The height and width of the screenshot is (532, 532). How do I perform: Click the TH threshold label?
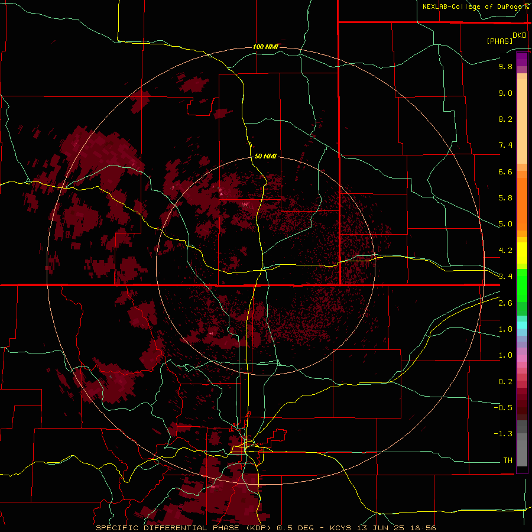pyautogui.click(x=508, y=460)
